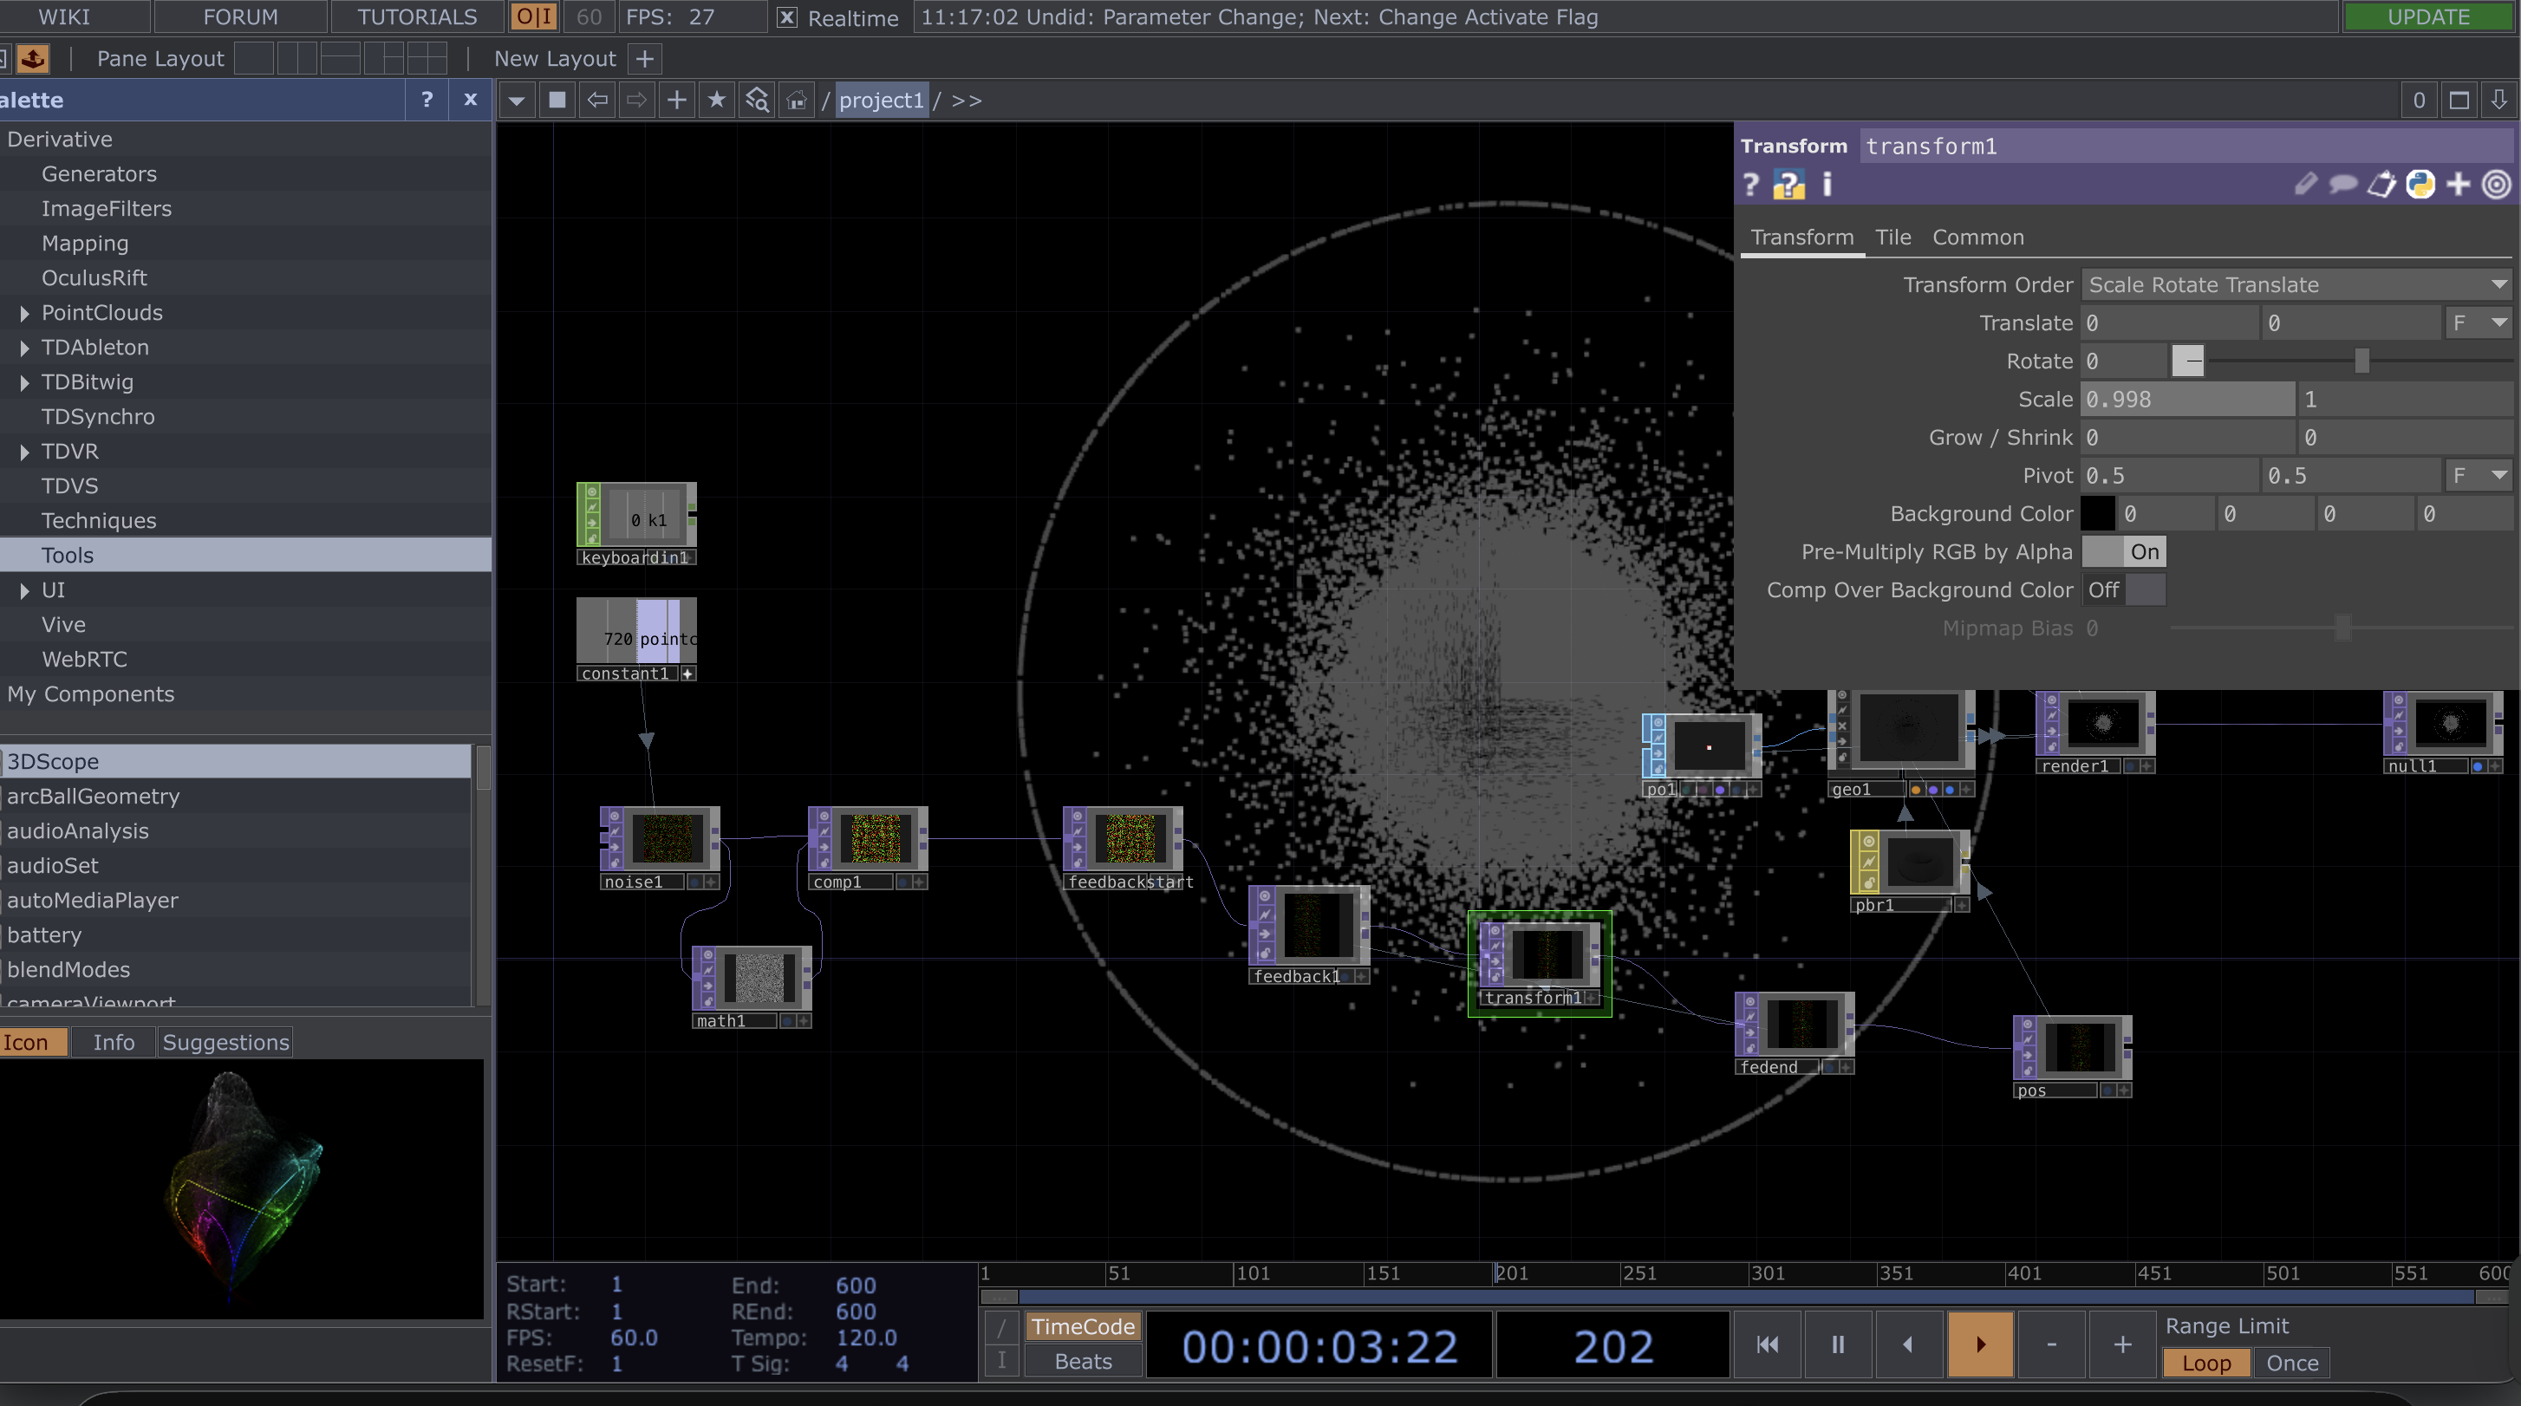Viewport: 2521px width, 1406px height.
Task: Pause timeline playback
Action: [1837, 1344]
